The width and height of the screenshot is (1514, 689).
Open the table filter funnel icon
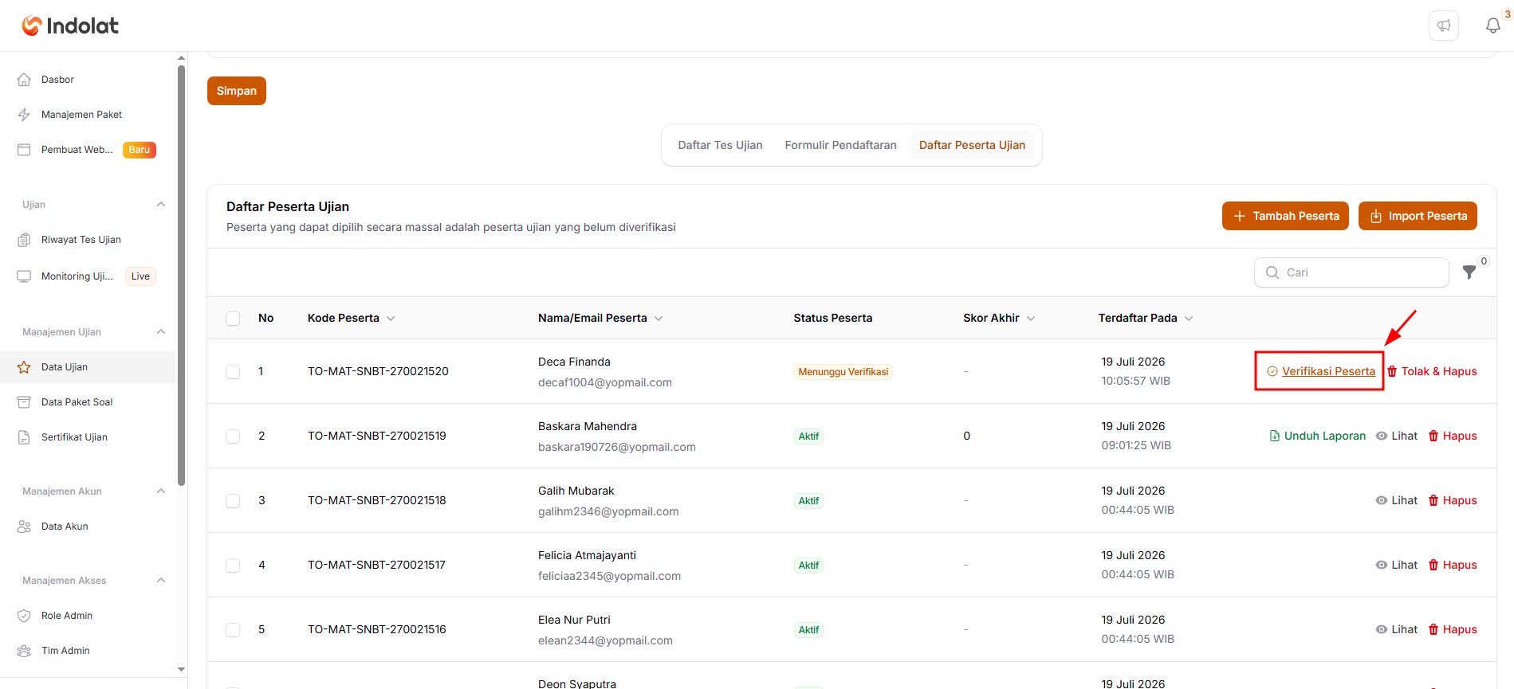1469,272
